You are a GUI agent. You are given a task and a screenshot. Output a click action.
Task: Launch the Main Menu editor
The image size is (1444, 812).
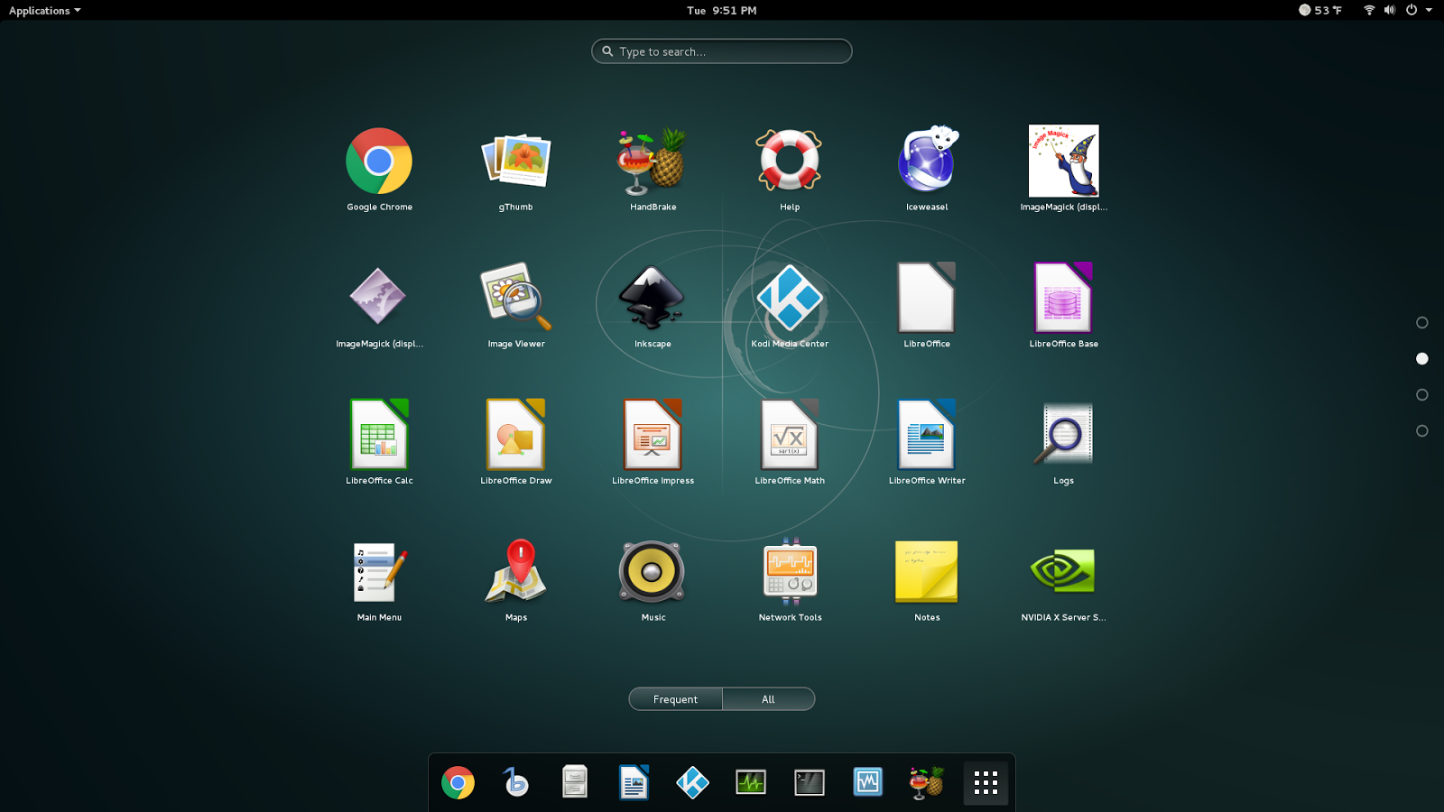(x=379, y=572)
